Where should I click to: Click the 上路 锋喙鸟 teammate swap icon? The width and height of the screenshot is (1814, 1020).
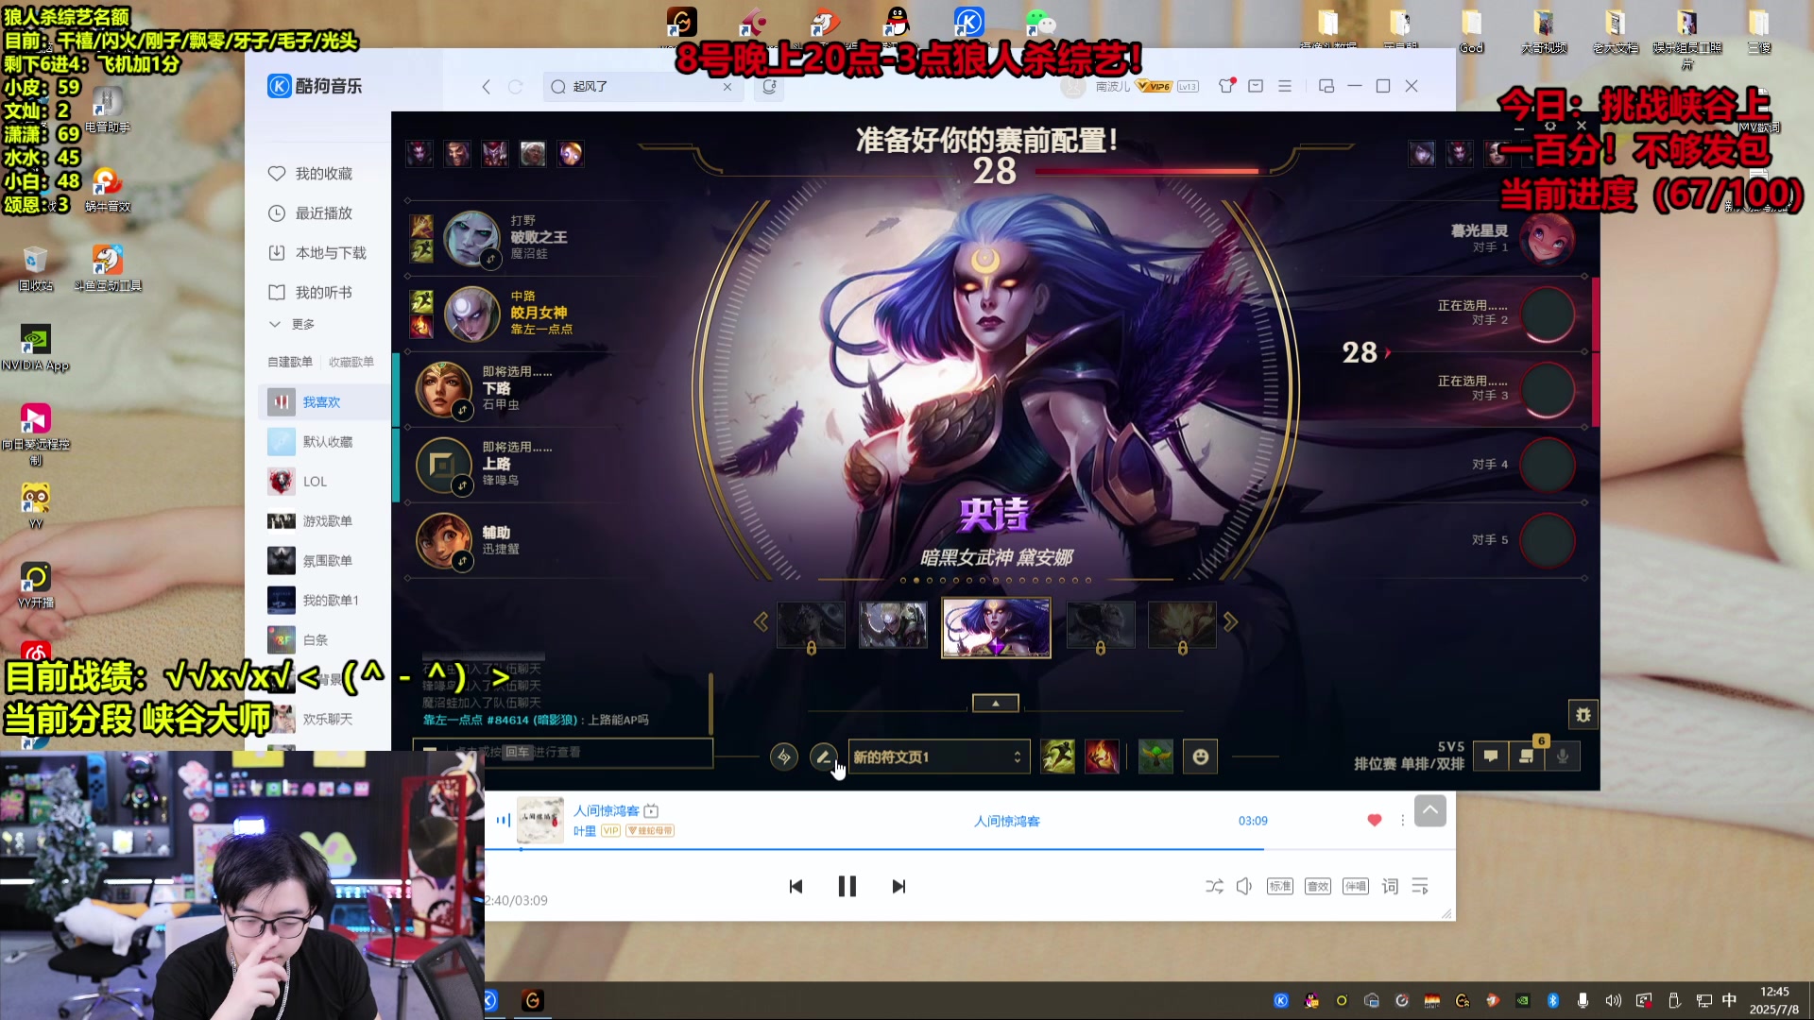coord(462,485)
